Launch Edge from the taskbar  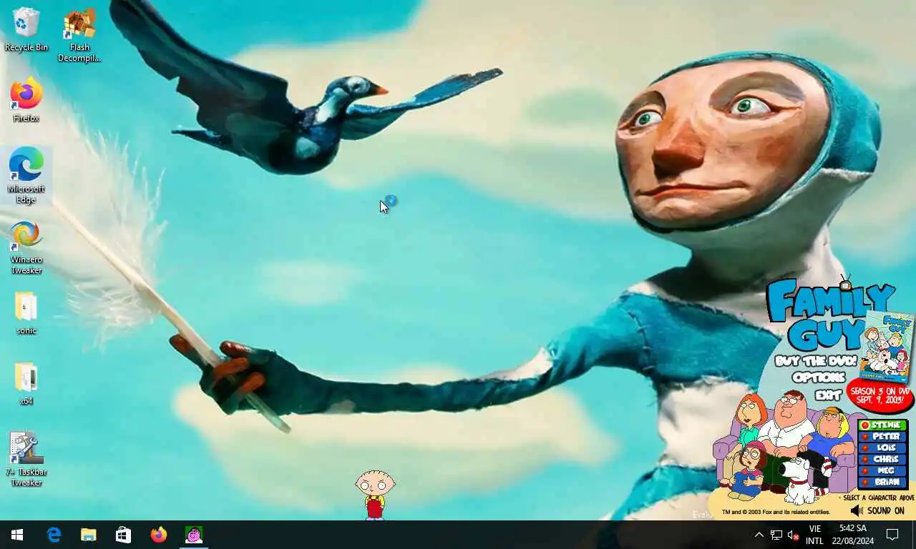[x=54, y=535]
